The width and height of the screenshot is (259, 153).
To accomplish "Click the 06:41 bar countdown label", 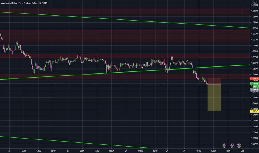I will pos(255,87).
